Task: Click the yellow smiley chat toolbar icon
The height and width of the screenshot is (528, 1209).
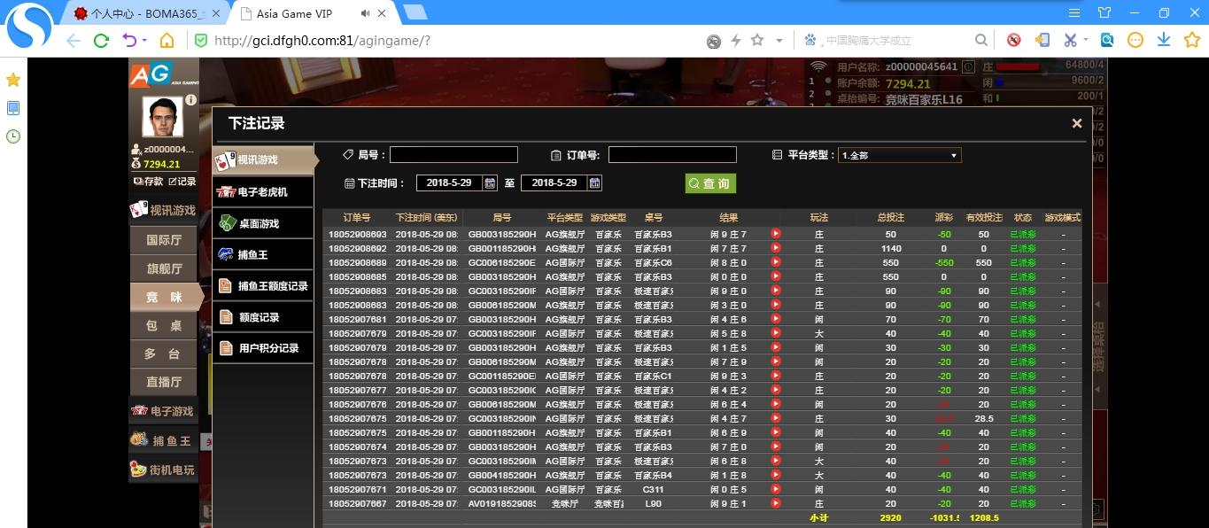Action: pos(1135,40)
